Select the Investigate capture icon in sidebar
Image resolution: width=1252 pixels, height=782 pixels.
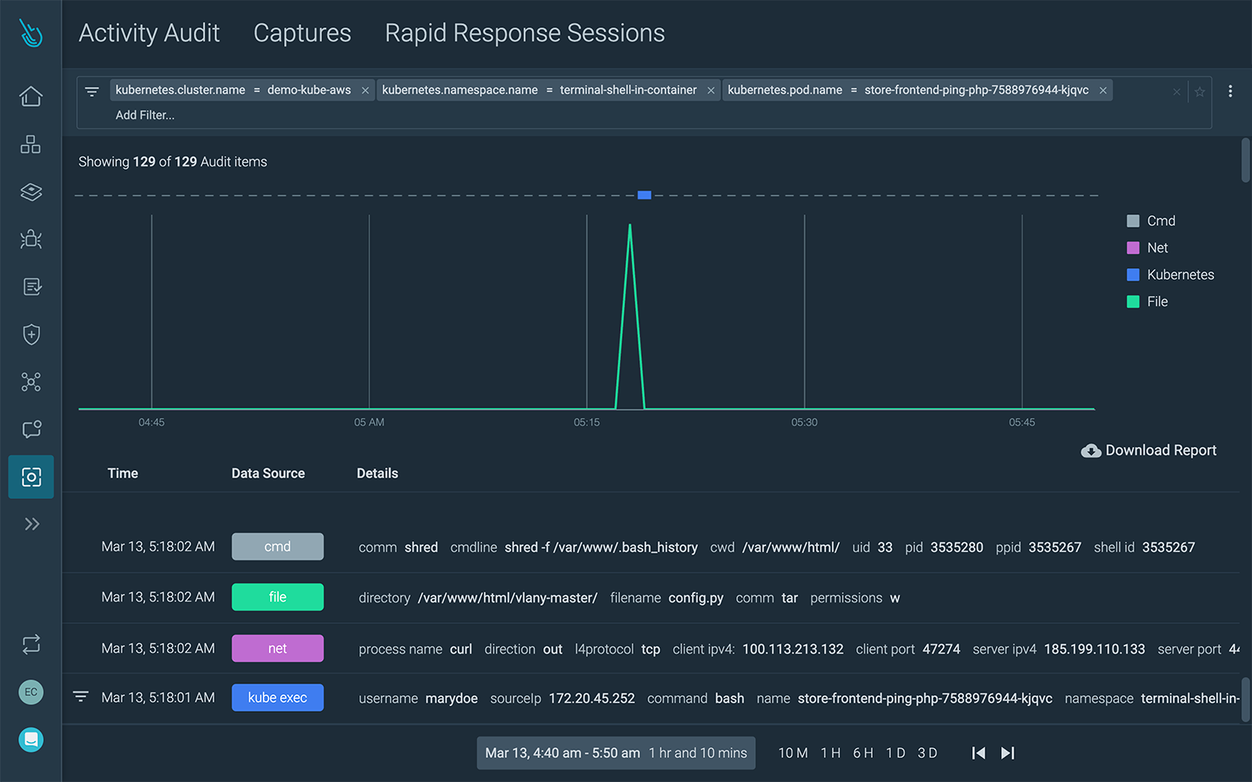pos(31,477)
